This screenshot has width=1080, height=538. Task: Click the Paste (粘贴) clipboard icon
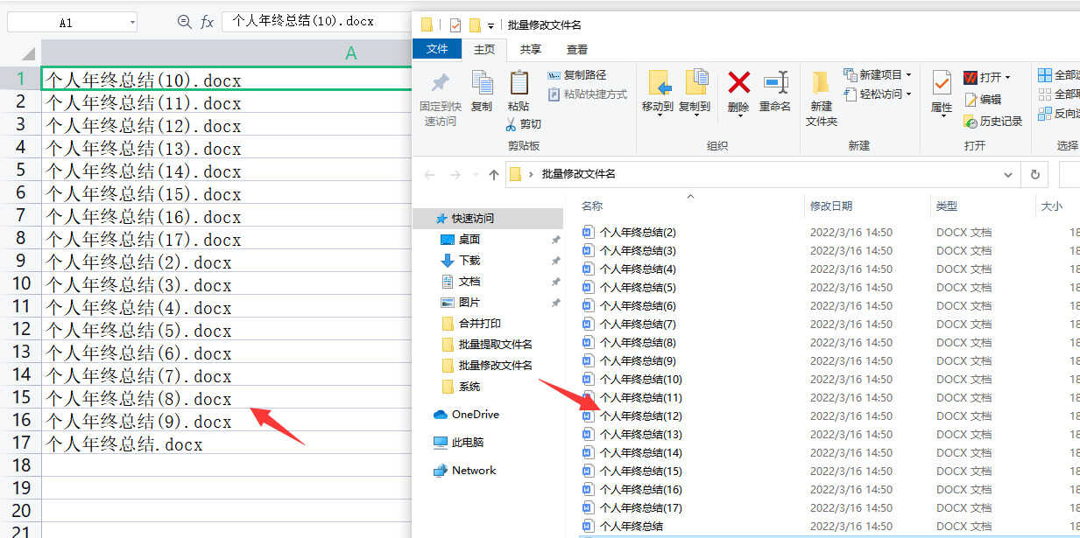[x=519, y=84]
